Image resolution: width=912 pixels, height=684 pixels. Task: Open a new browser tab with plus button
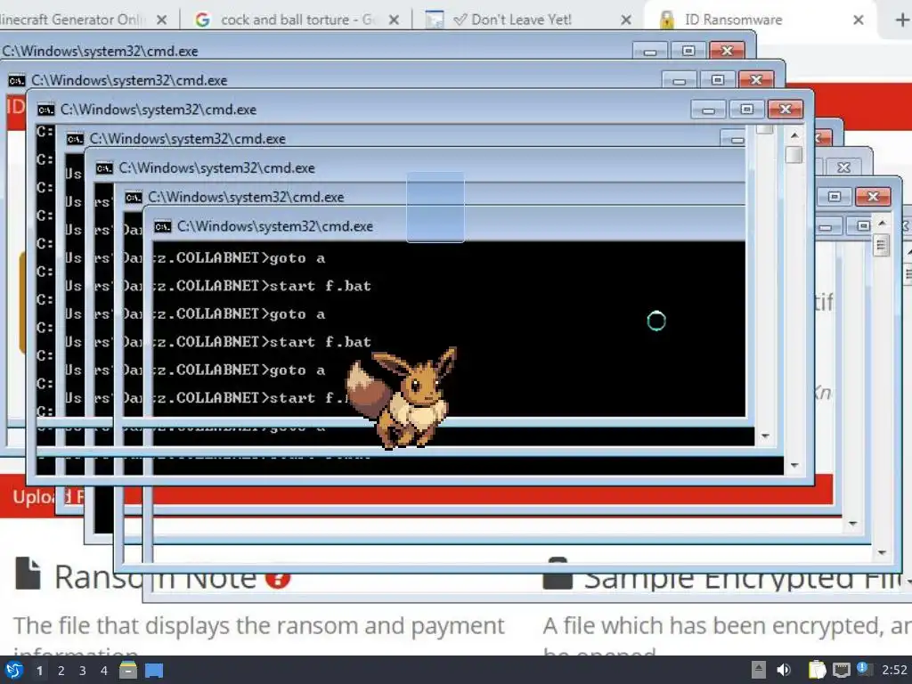901,20
